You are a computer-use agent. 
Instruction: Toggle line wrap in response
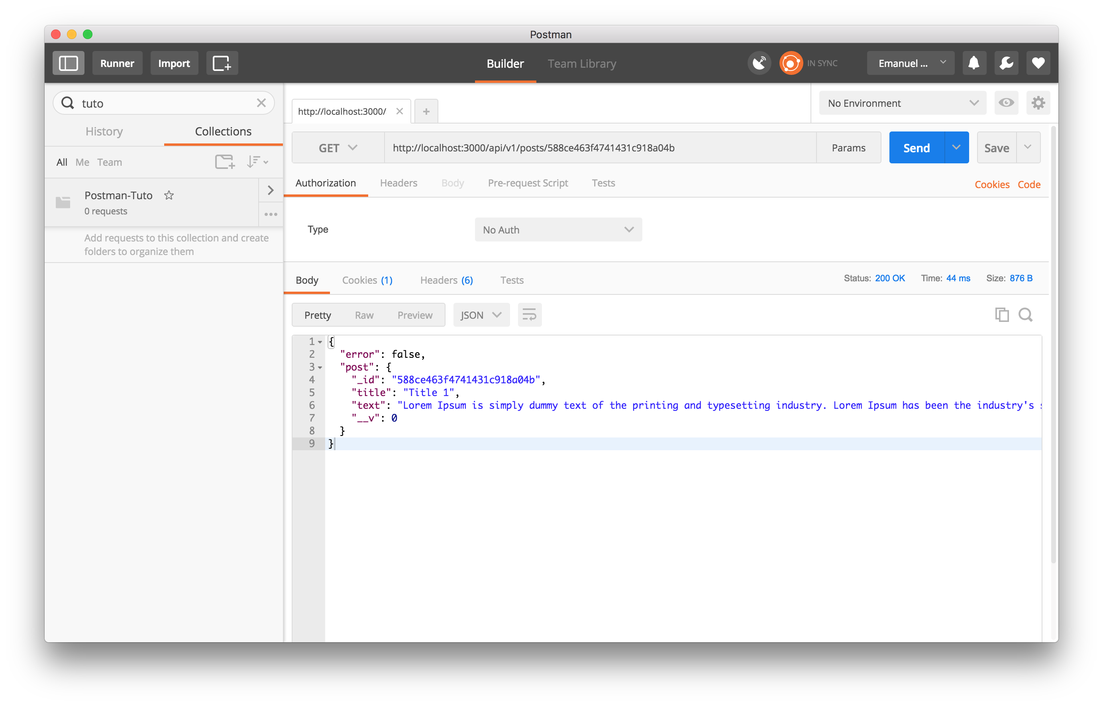click(530, 315)
